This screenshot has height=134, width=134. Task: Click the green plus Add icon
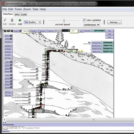tap(20, 20)
